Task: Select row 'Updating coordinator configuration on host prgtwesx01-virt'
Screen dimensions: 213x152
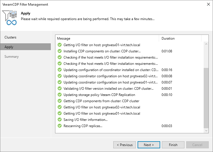Action: [x=130, y=82]
